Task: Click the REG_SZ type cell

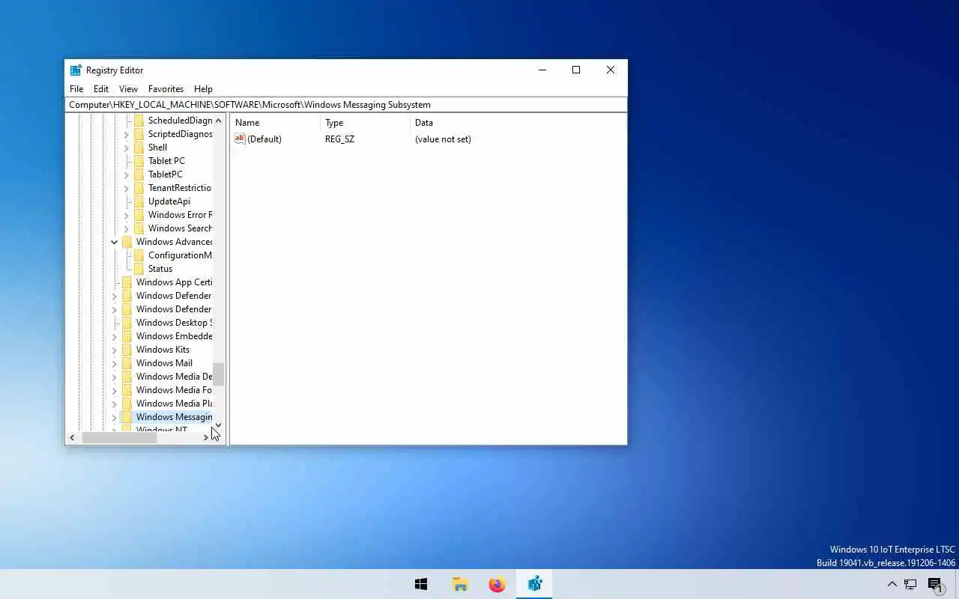Action: [339, 139]
